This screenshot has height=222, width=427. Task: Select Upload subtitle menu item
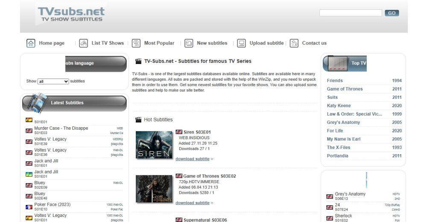pyautogui.click(x=266, y=43)
